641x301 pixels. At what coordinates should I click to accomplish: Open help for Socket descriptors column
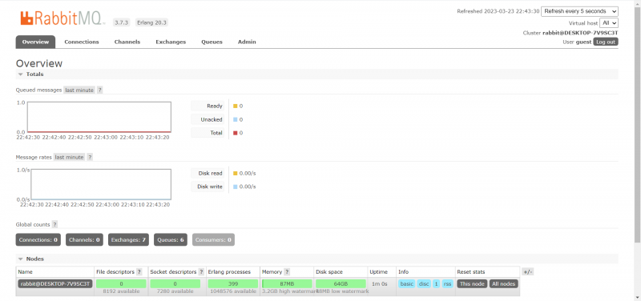[201, 272]
